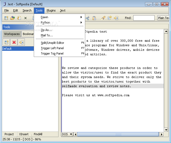This screenshot has width=171, height=143.
Task: Click the yellow arrow toolbar icon near Find
Action: tap(116, 18)
